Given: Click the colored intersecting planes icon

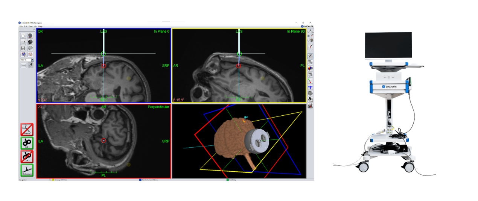Looking at the screenshot, I should (x=30, y=54).
